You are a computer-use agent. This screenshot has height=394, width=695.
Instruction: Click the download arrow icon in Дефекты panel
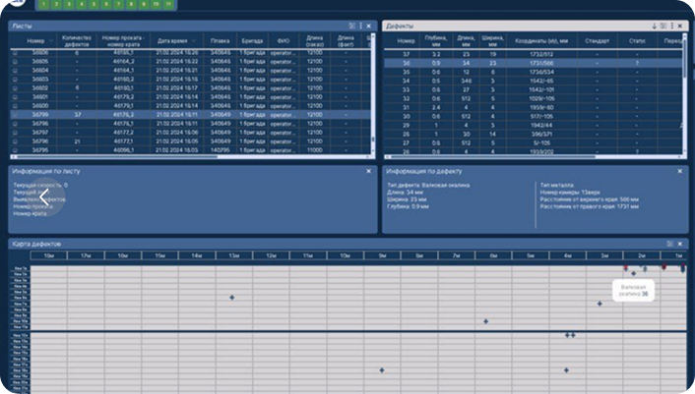pos(655,27)
